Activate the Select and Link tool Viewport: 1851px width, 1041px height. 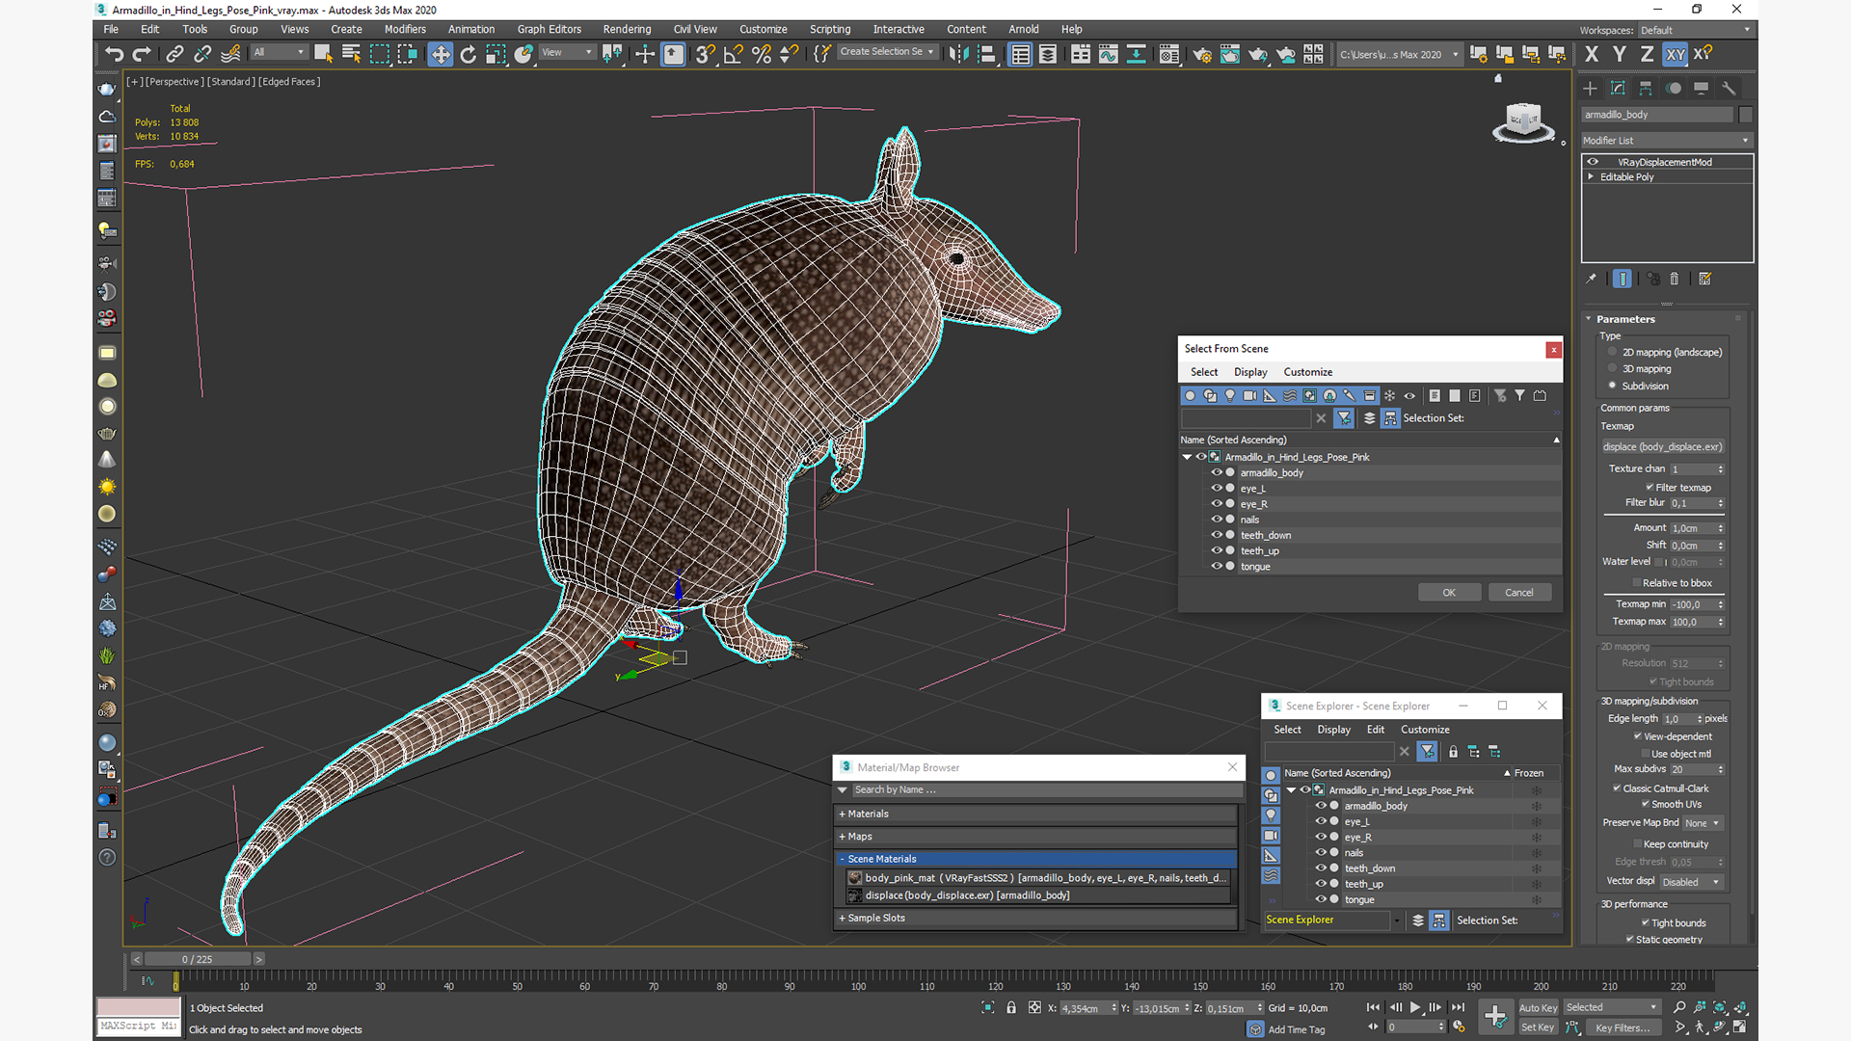pyautogui.click(x=174, y=54)
